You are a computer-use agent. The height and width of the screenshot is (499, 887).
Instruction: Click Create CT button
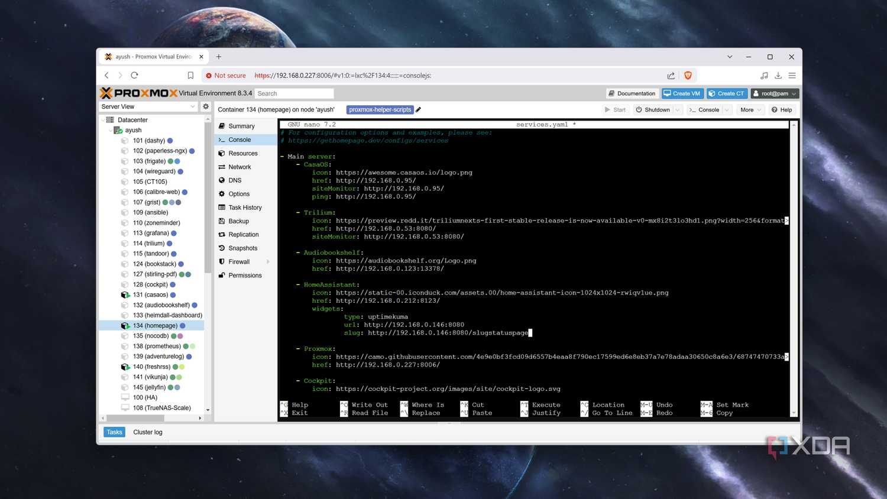(x=727, y=93)
